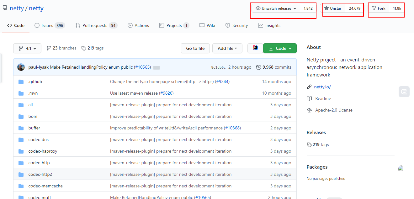Screen dimensions: 414x199
Task: Open the Unwatch releases dropdown
Action: tap(276, 8)
